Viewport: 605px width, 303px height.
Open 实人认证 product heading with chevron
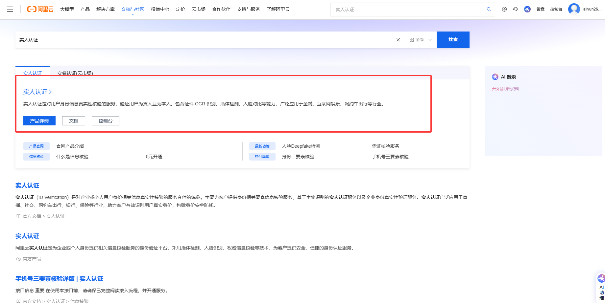[37, 92]
